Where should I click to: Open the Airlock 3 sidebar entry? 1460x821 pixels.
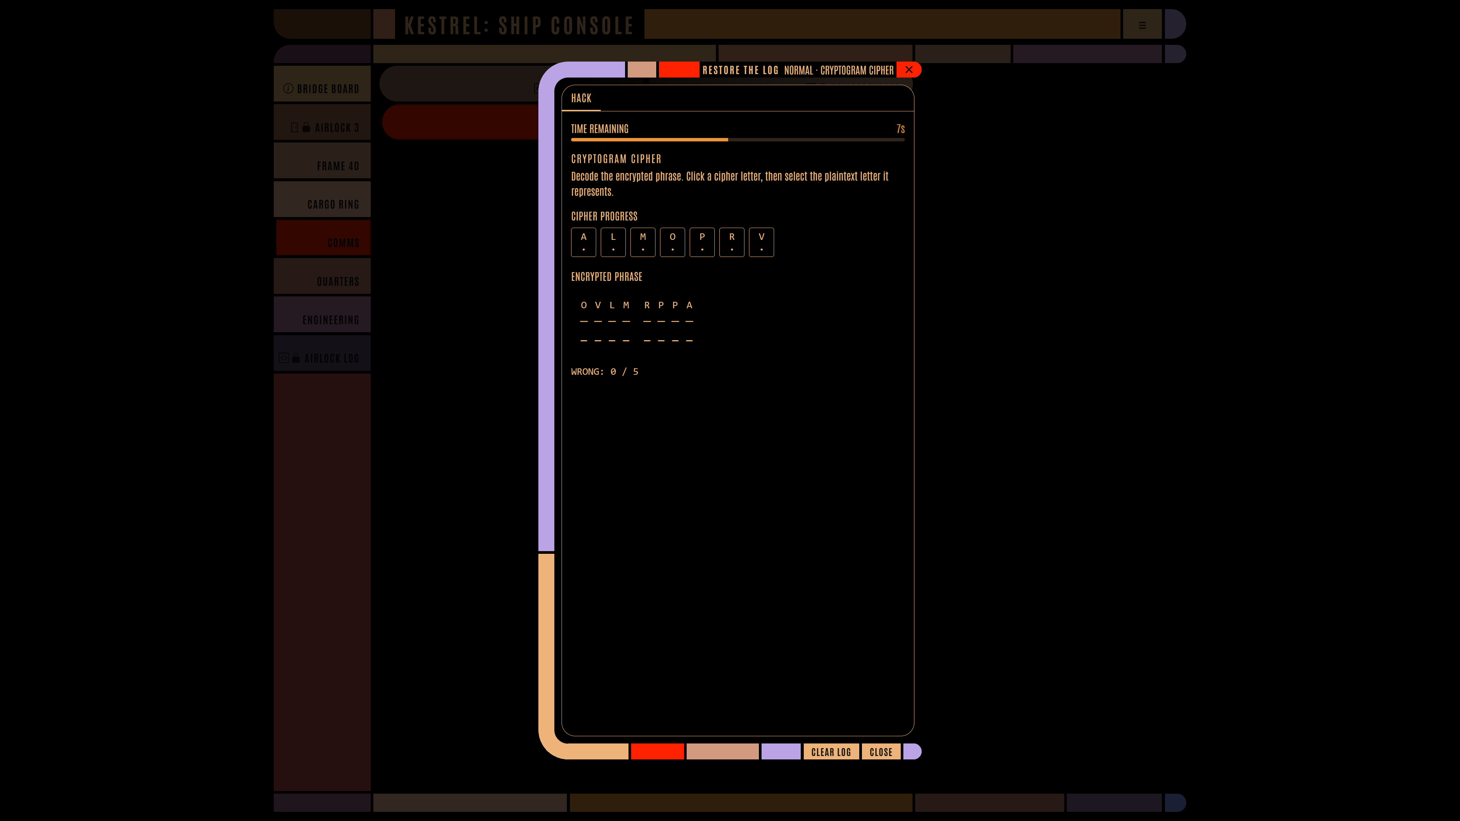(x=322, y=122)
